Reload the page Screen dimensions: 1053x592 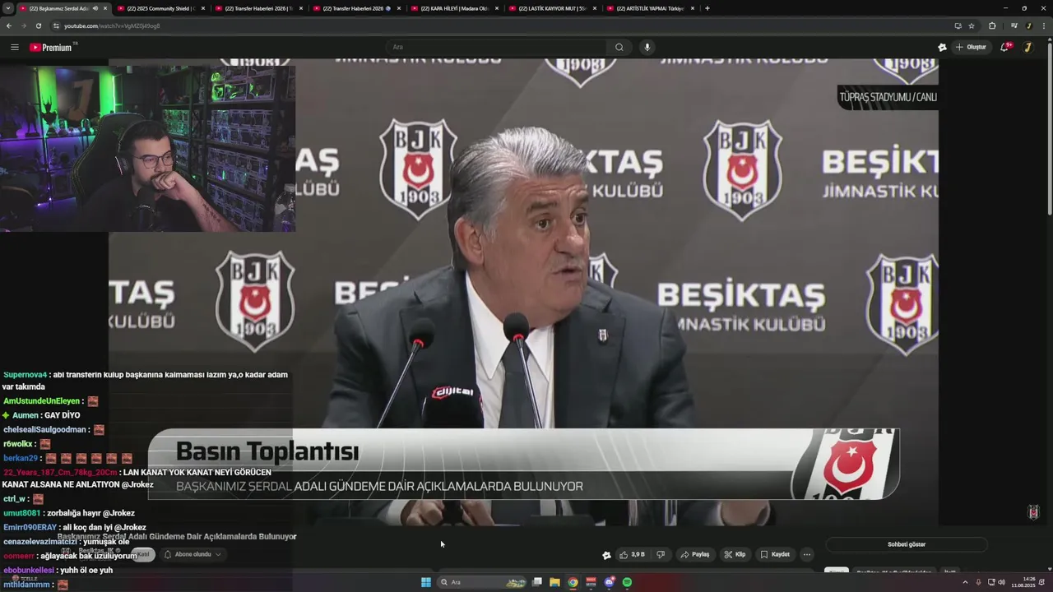pos(38,25)
